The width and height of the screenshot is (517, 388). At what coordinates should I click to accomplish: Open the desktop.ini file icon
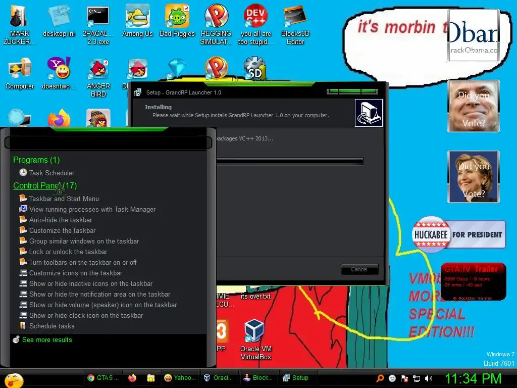59,21
